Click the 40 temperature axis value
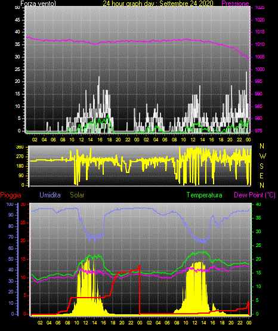 tap(258, 204)
